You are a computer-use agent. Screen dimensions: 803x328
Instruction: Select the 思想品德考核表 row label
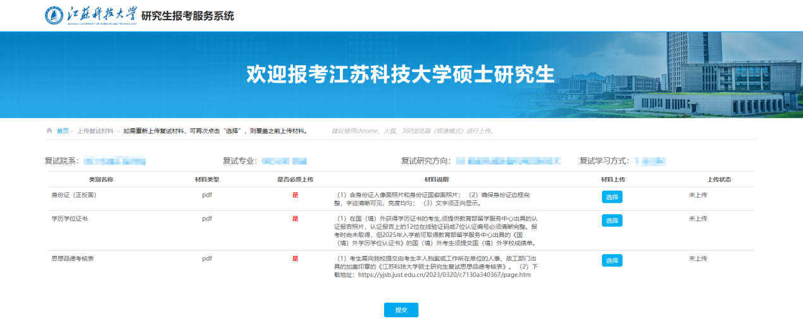[x=73, y=258]
